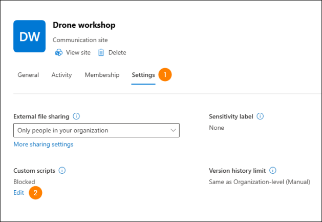The image size is (322, 222).
Task: Click the Custom scripts heading
Action: [34, 171]
